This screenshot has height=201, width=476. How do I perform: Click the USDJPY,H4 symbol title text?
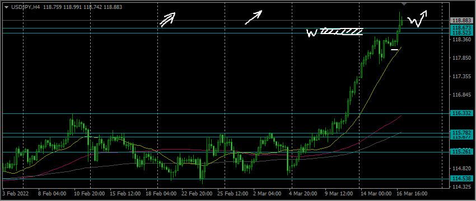[x=26, y=7]
